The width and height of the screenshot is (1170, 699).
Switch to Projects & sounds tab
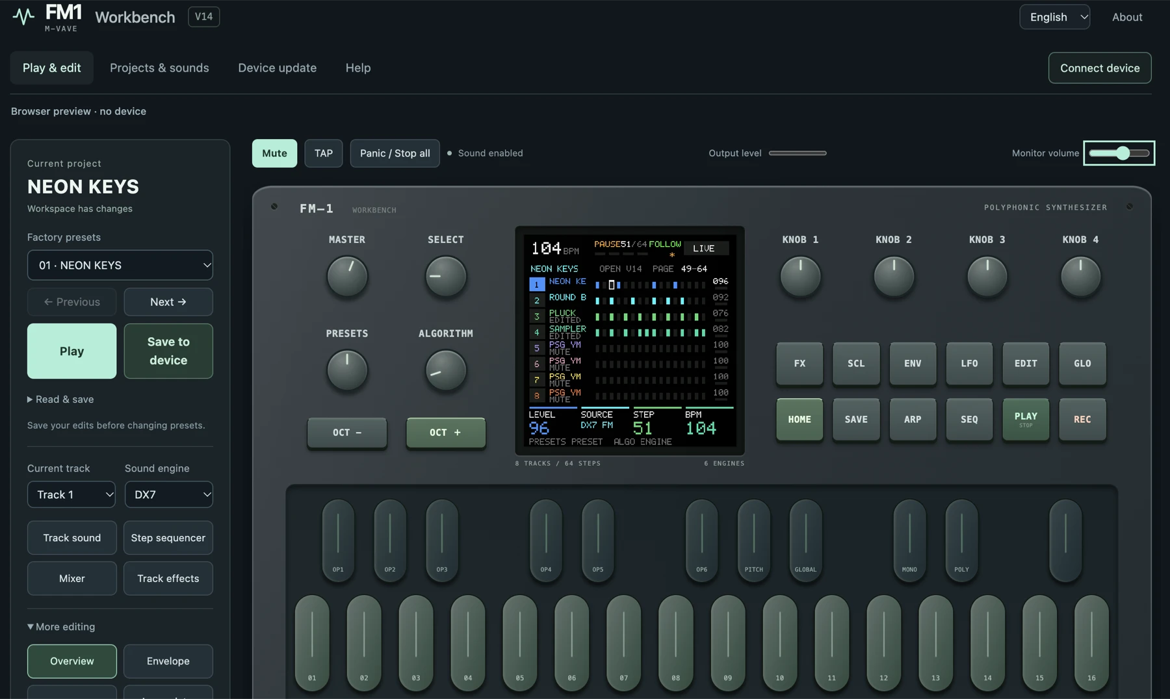tap(159, 68)
